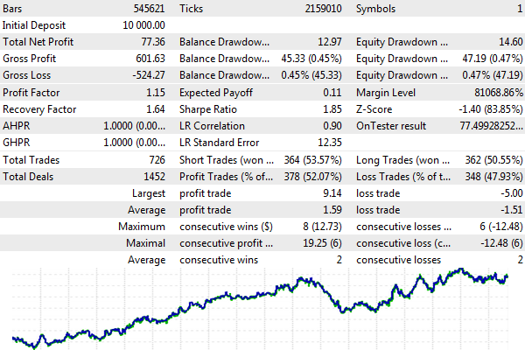Click the largest profit trade value 9.14
Screen dimensions: 525x350
[332, 193]
